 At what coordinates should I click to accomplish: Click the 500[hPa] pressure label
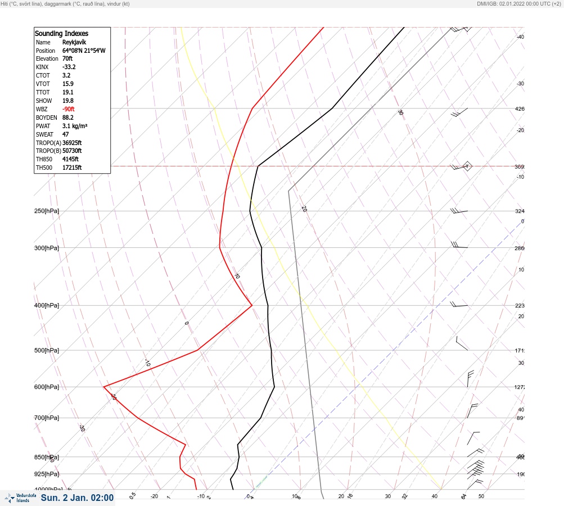pyautogui.click(x=47, y=350)
